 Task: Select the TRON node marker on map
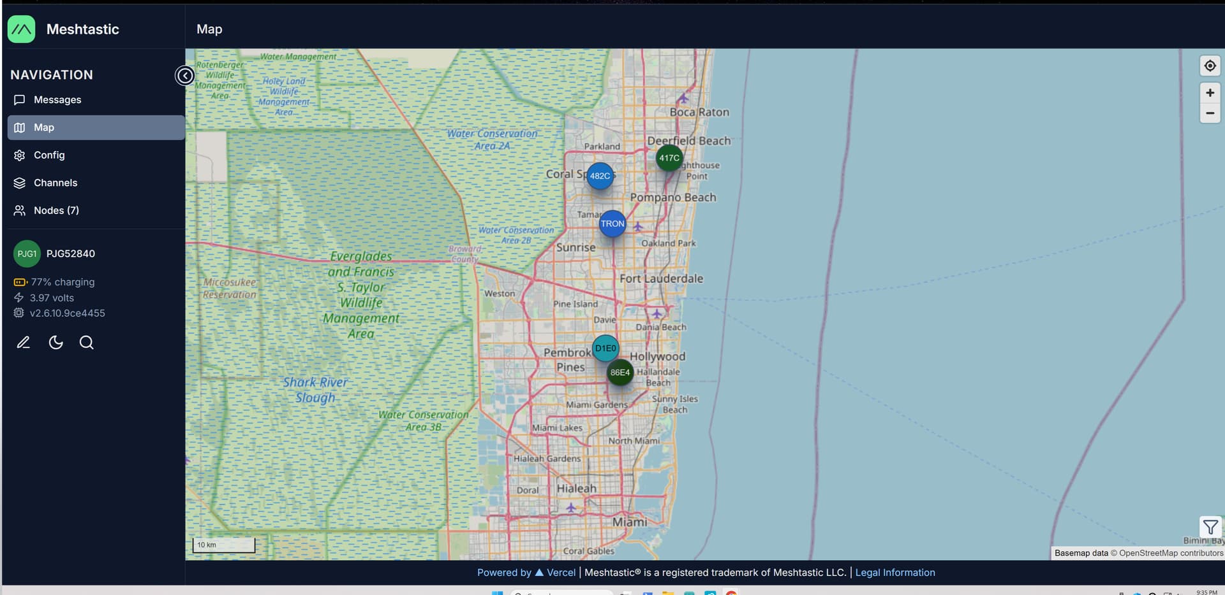(612, 224)
